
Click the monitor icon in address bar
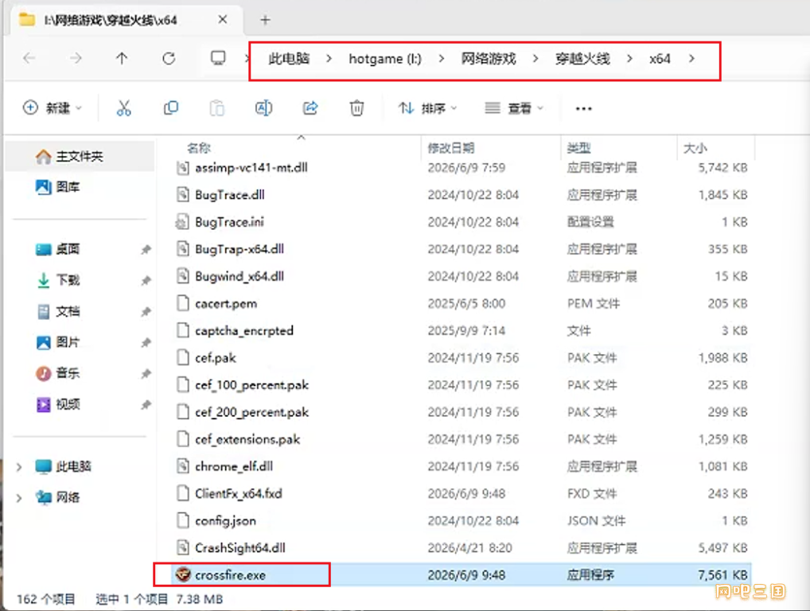tap(218, 58)
